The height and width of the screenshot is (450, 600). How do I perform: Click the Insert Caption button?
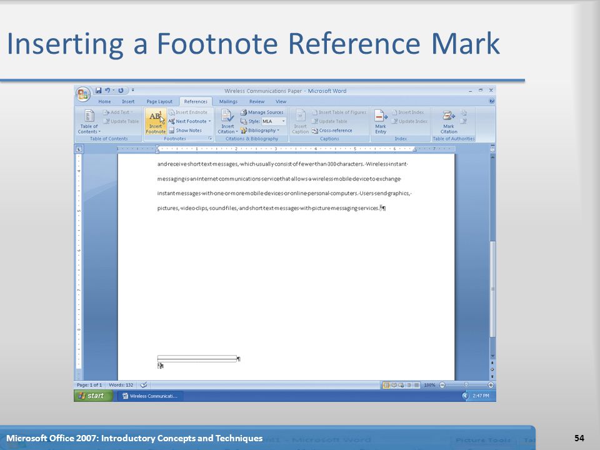pyautogui.click(x=301, y=122)
